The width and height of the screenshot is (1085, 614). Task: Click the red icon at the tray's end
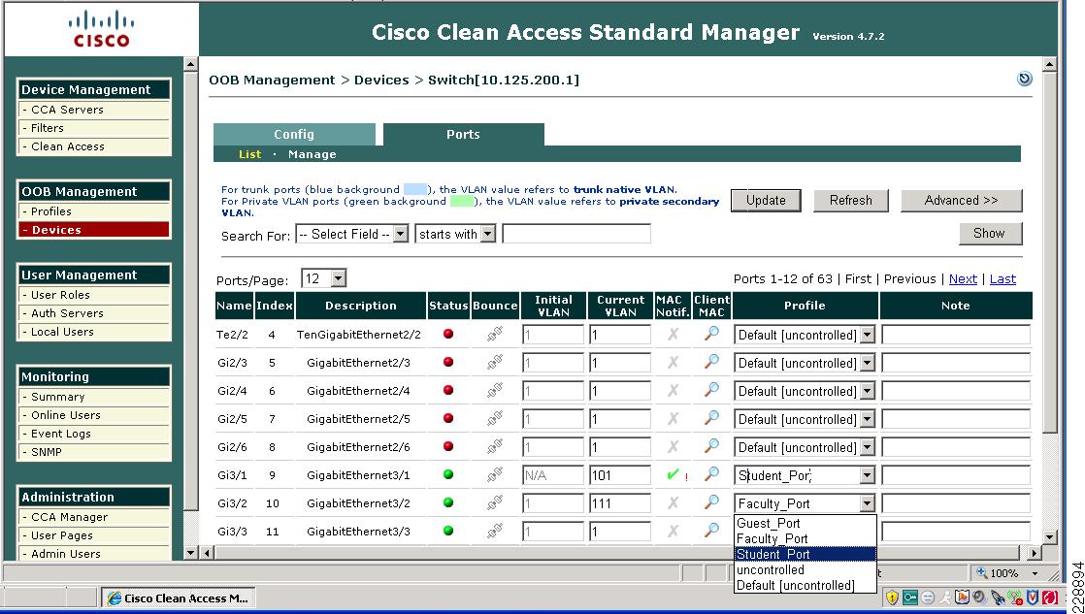pyautogui.click(x=1049, y=598)
